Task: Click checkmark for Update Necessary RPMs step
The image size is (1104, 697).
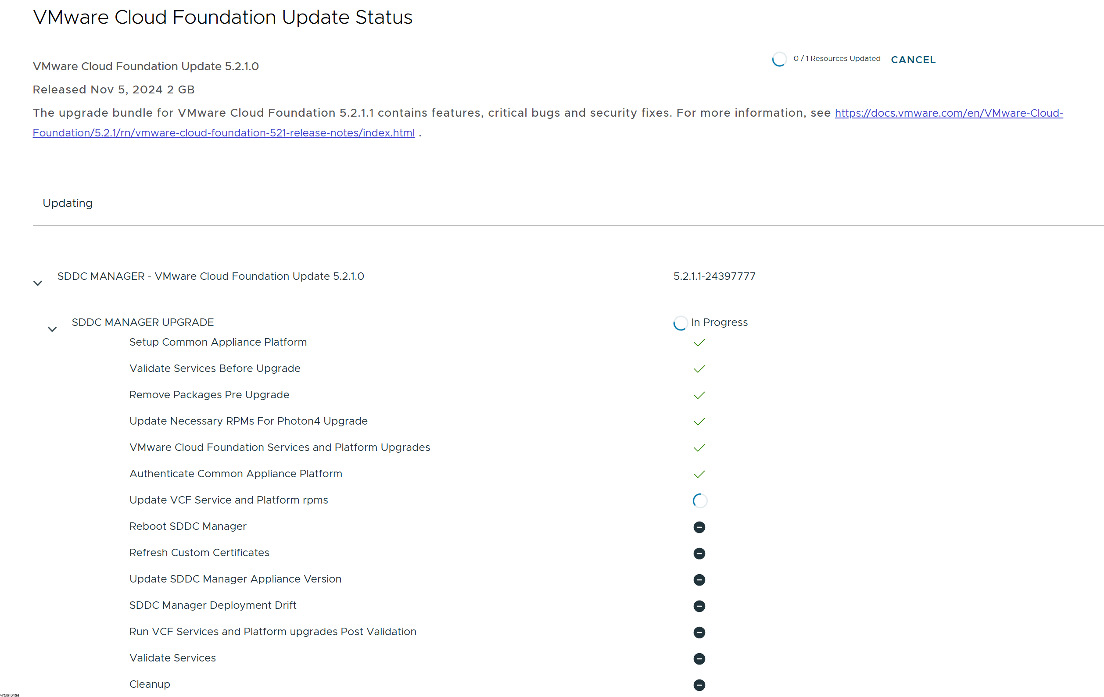Action: pyautogui.click(x=699, y=422)
